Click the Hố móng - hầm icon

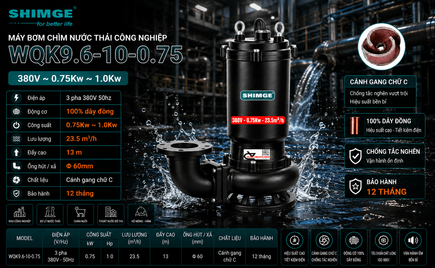click(x=141, y=212)
